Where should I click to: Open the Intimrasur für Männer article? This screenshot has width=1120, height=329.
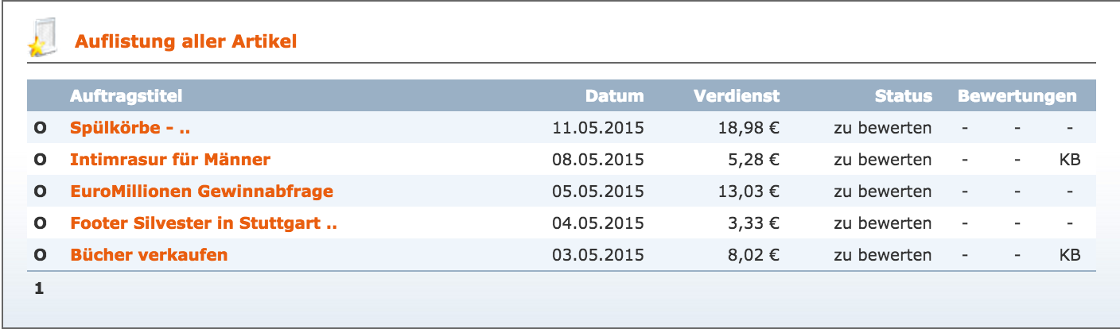tap(170, 160)
